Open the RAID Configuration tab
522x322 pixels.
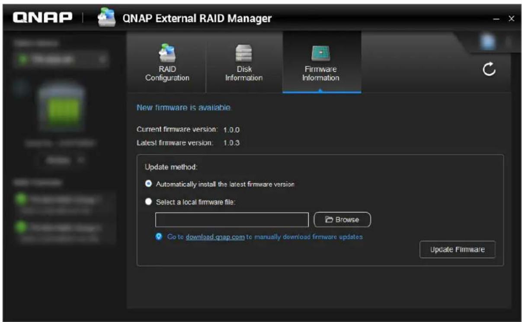167,63
